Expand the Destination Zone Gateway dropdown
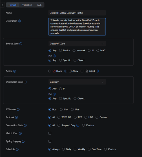The width and height of the screenshot is (142, 157). [77, 82]
